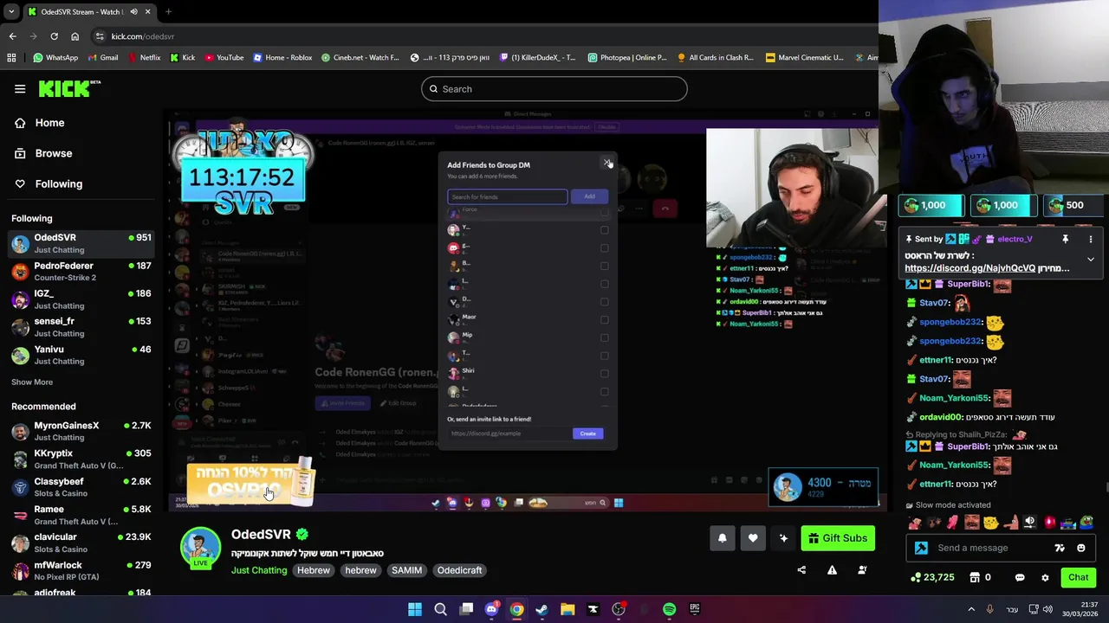
Task: Click the browser home button
Action: pos(75,36)
